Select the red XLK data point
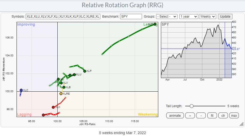245x136 pixels. (x=53, y=107)
